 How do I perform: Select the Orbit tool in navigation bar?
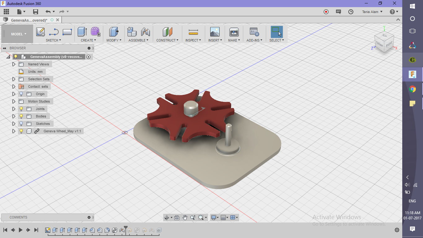167,217
